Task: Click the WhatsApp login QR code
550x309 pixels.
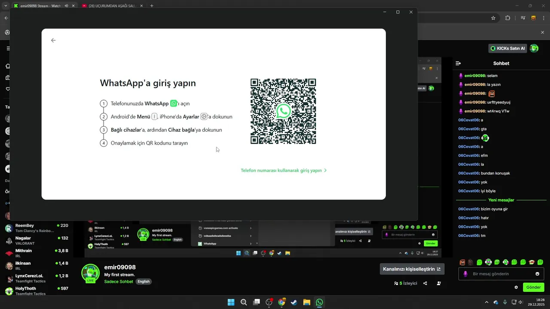Action: coord(283,111)
